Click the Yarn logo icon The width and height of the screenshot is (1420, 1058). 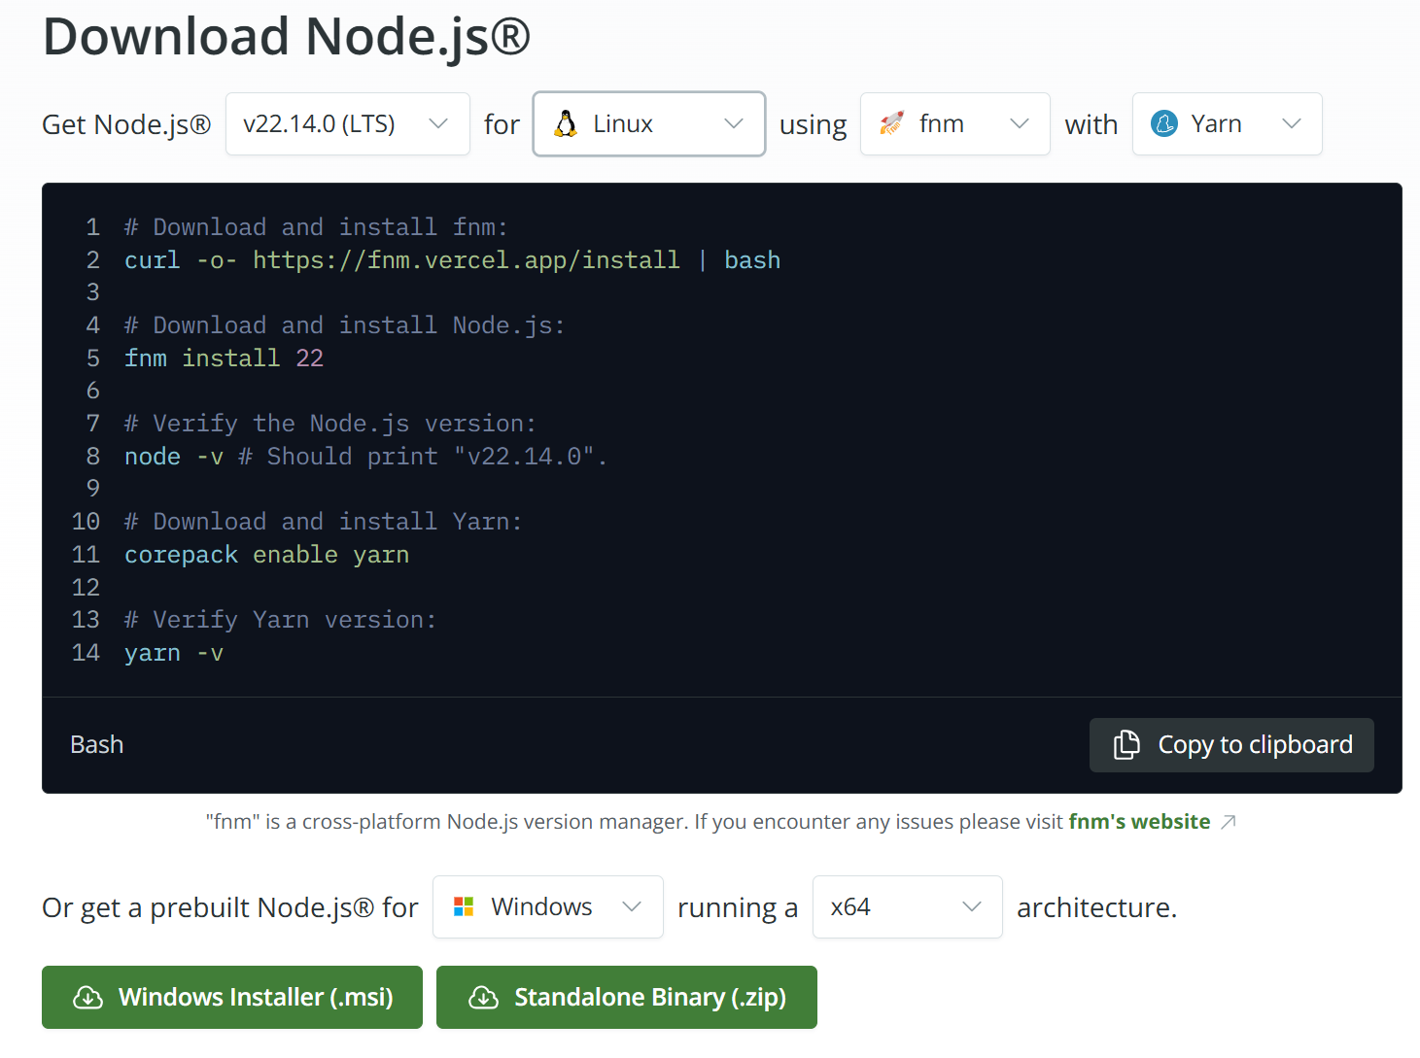[x=1164, y=123]
